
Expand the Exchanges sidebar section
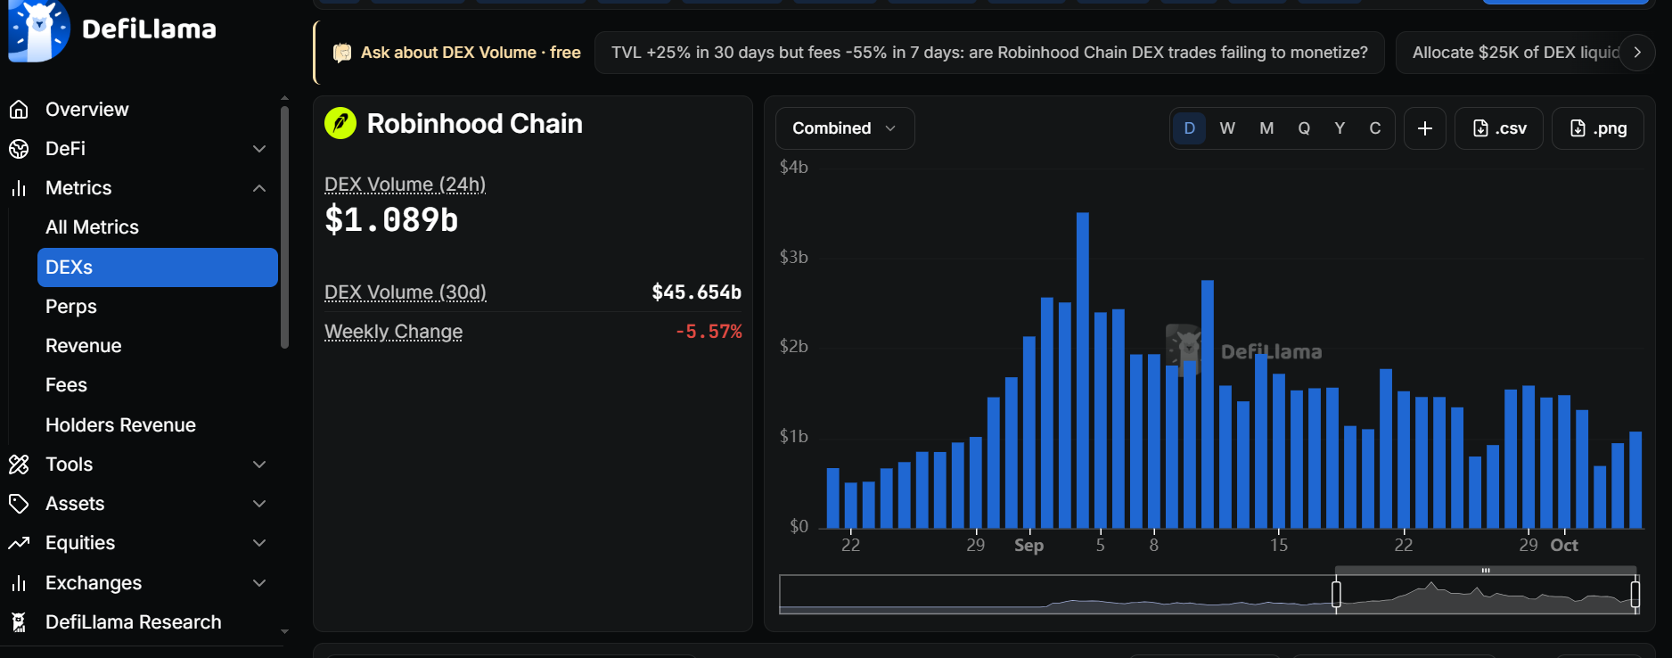point(259,583)
